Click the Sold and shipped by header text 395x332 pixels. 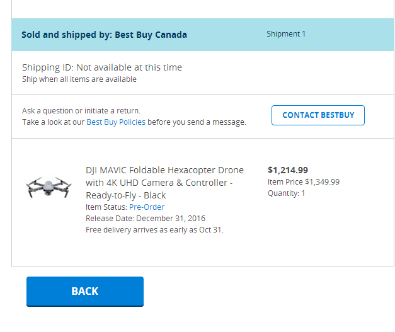pos(104,35)
